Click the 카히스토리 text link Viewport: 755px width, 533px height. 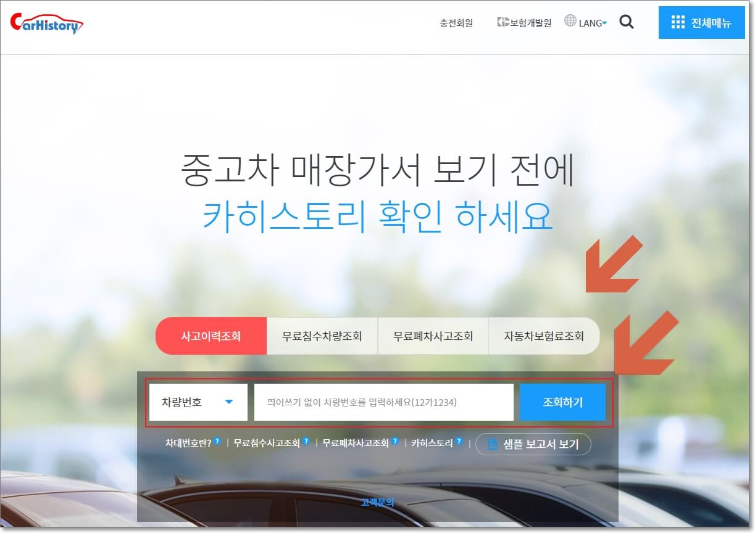(432, 443)
